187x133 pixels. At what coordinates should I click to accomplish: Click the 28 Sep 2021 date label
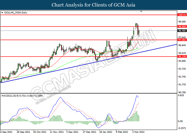coord(24,132)
